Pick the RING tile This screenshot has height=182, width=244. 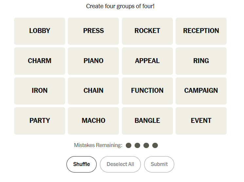[x=201, y=61]
